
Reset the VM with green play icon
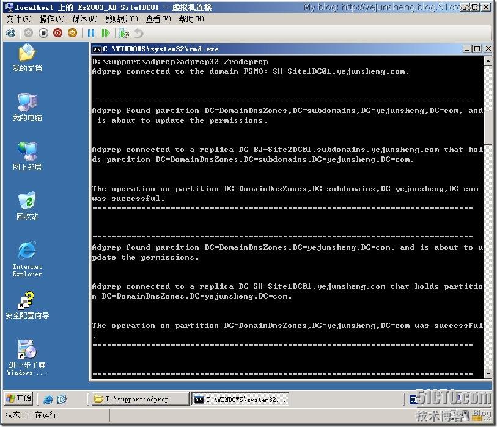pos(106,33)
